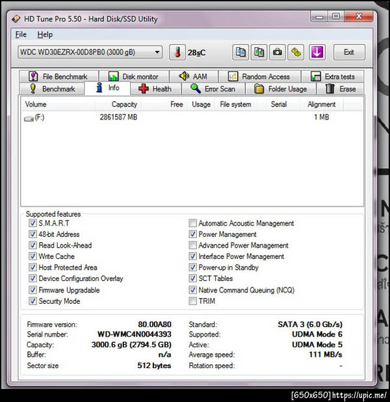
Task: Open the WDC WD30EZRX drive selection dropdown
Action: [90, 52]
